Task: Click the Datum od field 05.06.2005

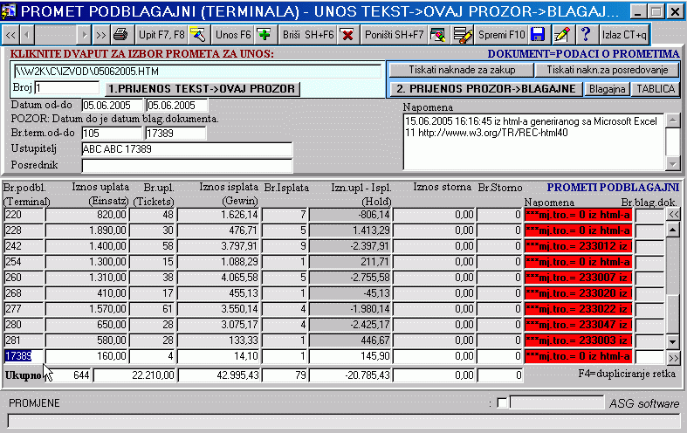Action: pos(112,105)
